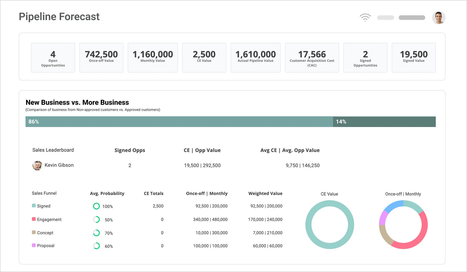Click the Proposal 60% probability ring
The height and width of the screenshot is (272, 467).
pos(96,246)
